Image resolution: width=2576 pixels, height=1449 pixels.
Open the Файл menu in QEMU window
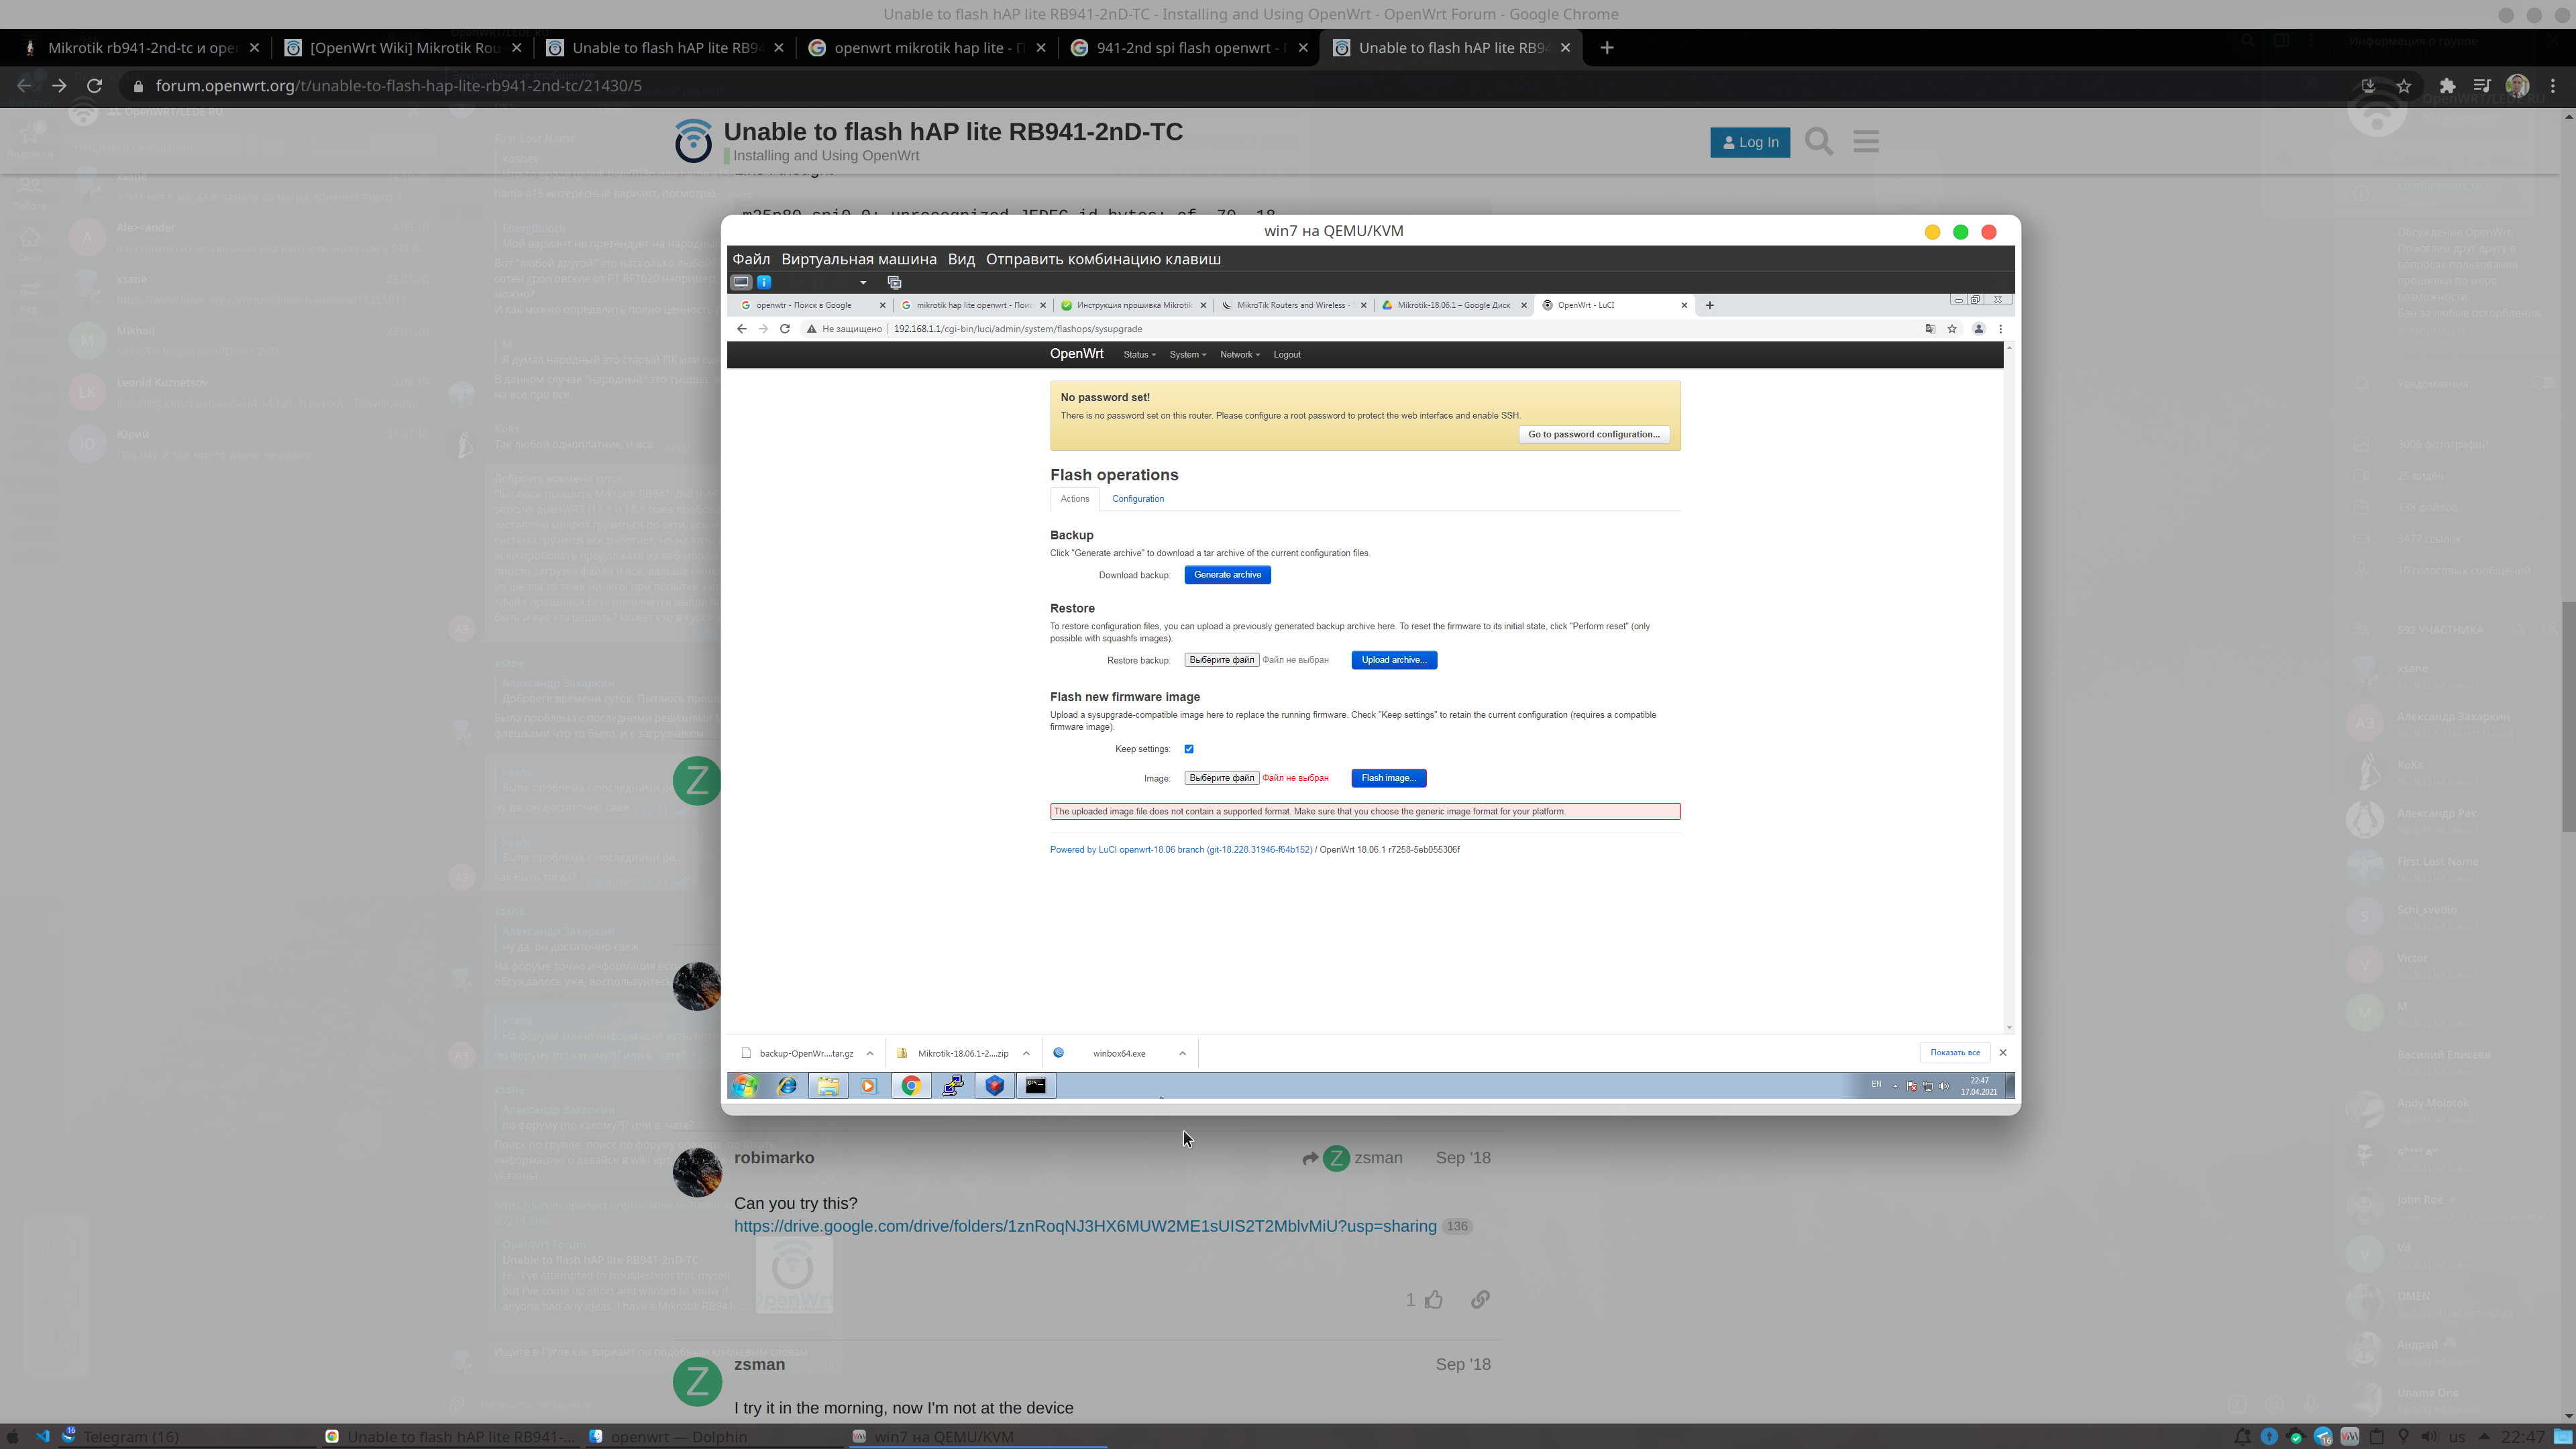point(751,259)
